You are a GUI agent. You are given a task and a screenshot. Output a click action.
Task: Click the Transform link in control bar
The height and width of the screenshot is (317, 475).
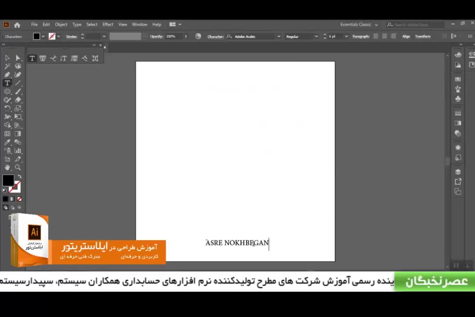coord(423,37)
